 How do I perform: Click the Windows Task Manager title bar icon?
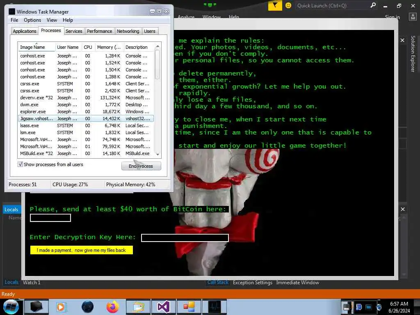pyautogui.click(x=12, y=11)
